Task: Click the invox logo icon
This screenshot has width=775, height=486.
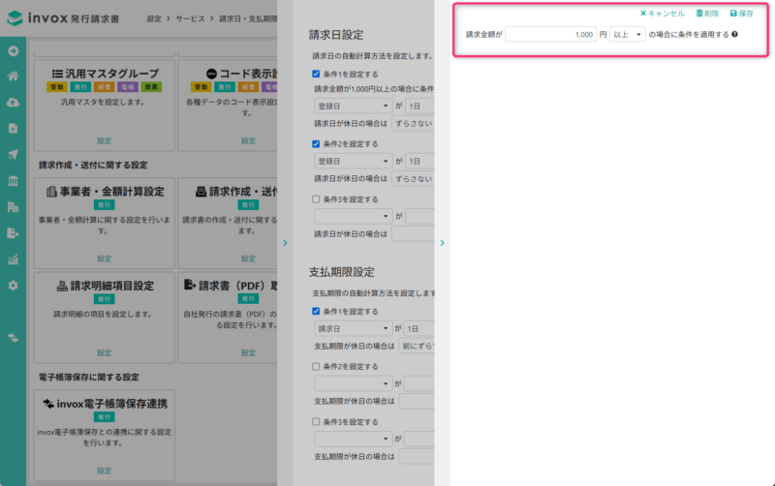Action: (x=15, y=18)
